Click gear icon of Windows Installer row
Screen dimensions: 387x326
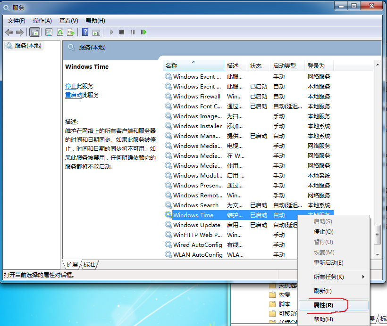[168, 126]
